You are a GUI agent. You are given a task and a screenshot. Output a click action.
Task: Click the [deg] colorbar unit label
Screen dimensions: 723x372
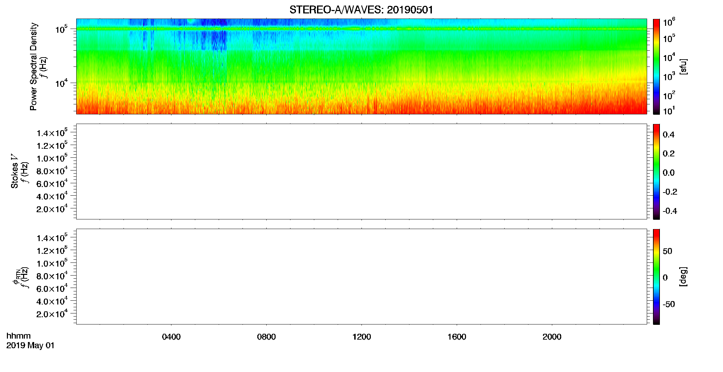[x=683, y=277]
